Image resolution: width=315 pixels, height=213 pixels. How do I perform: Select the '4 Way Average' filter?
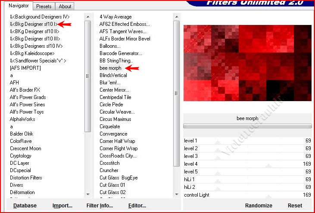115,17
